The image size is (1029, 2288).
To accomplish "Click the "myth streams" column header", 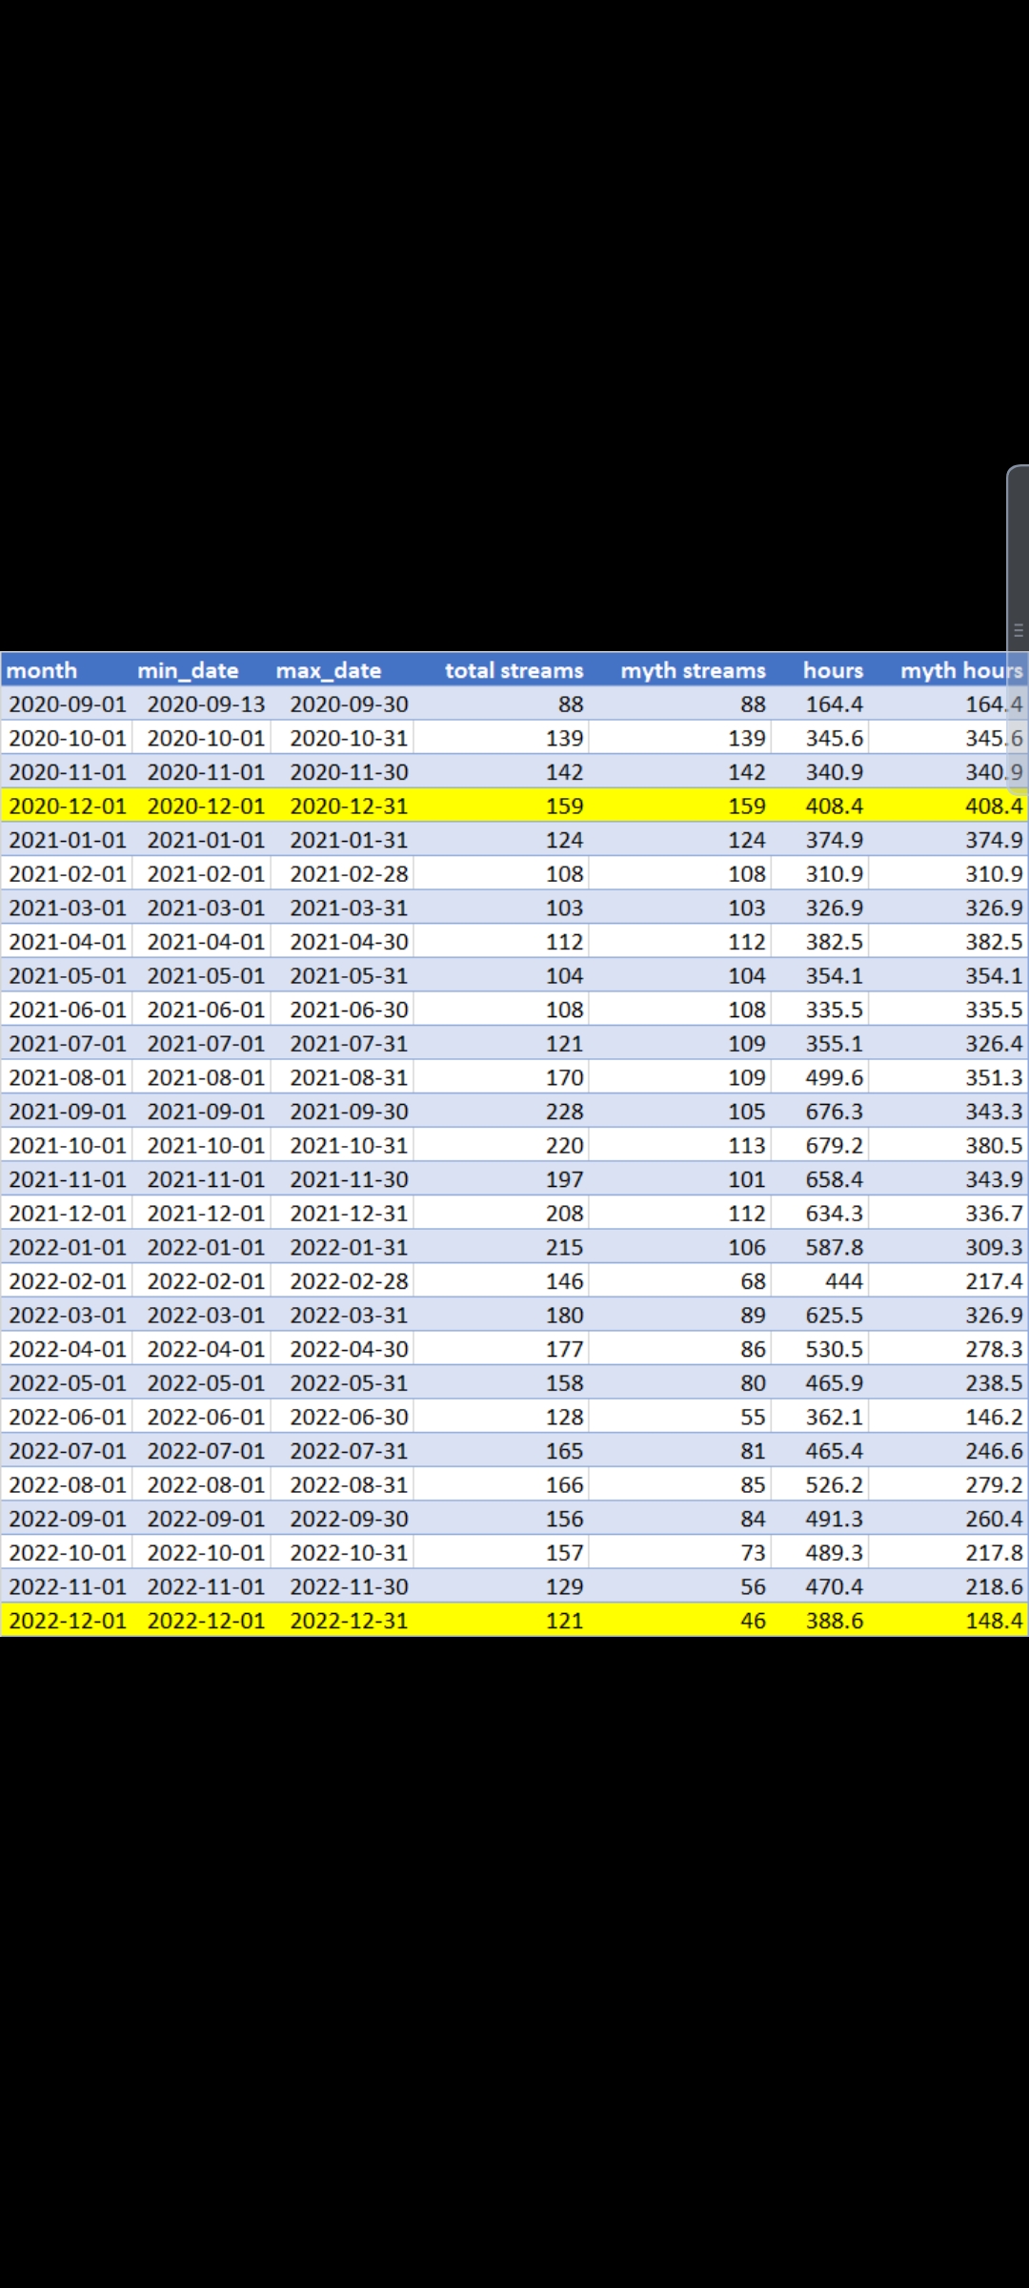I will coord(694,670).
